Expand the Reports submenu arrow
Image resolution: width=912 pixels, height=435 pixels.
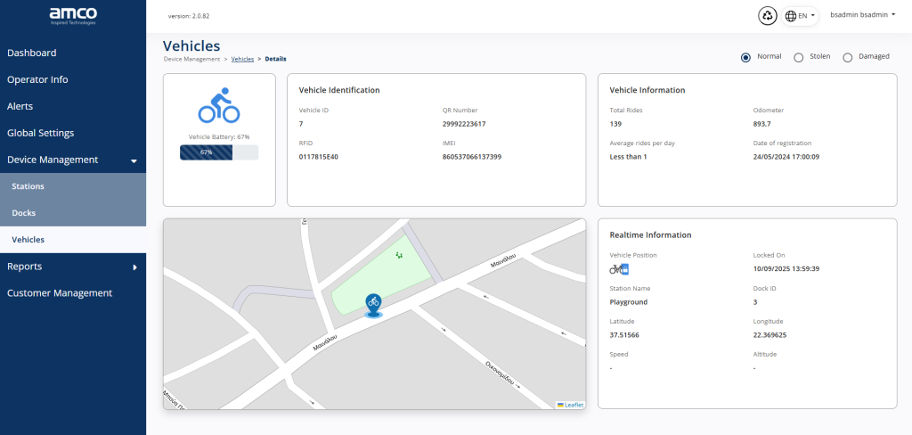coord(135,267)
